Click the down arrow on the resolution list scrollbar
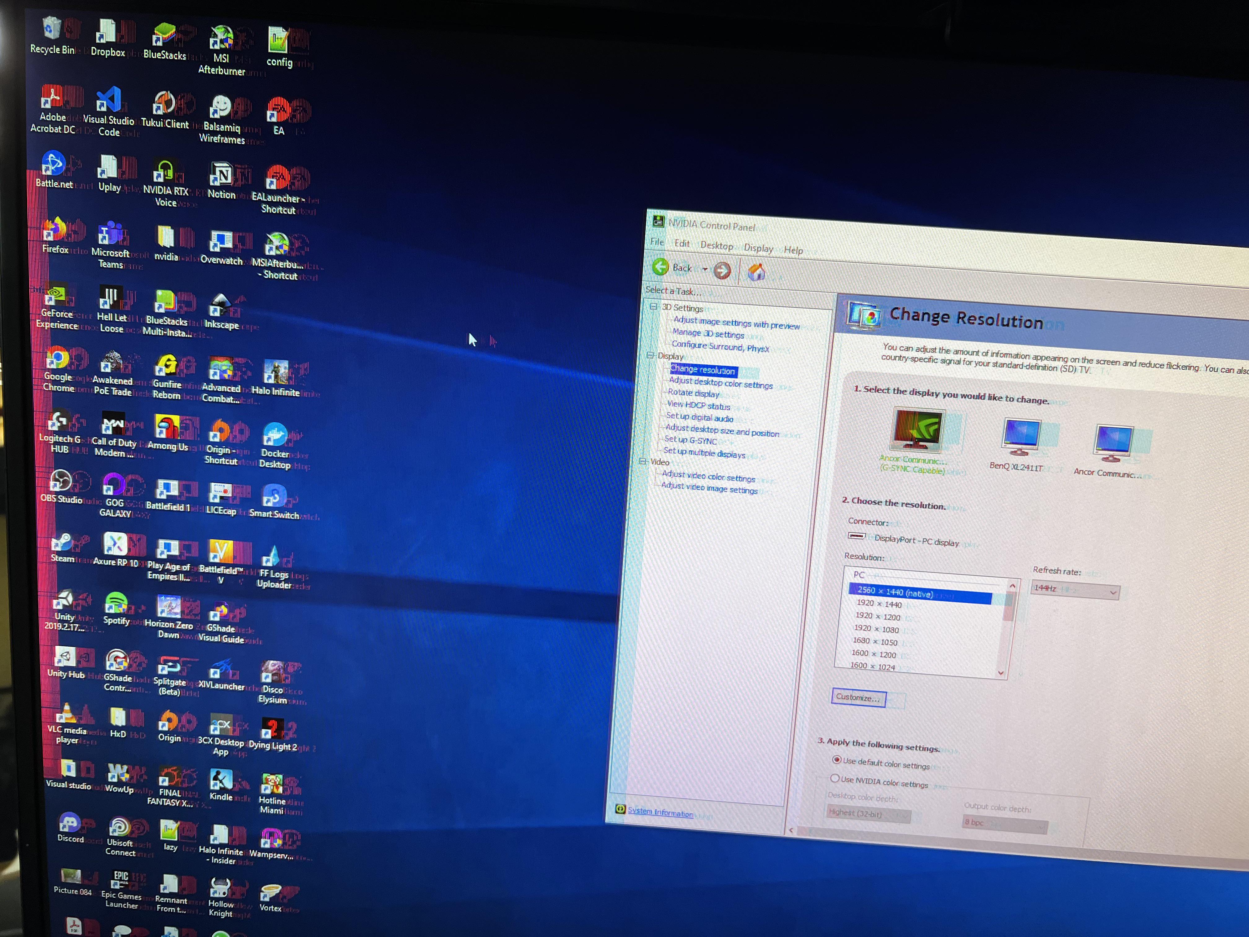This screenshot has width=1249, height=937. [x=1001, y=672]
